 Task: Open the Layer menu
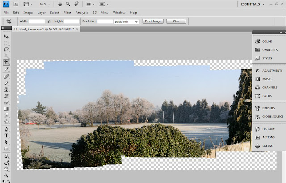point(42,13)
